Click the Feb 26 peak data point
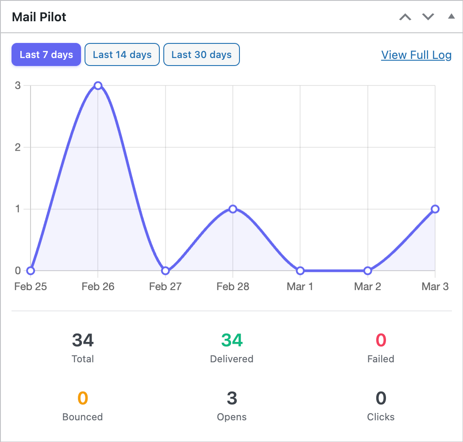This screenshot has height=442, width=463. tap(98, 85)
